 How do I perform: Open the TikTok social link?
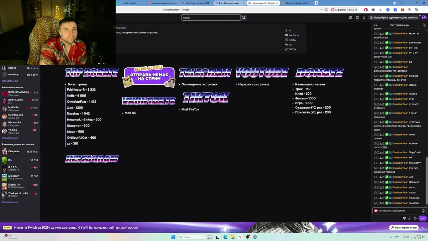click(291, 49)
